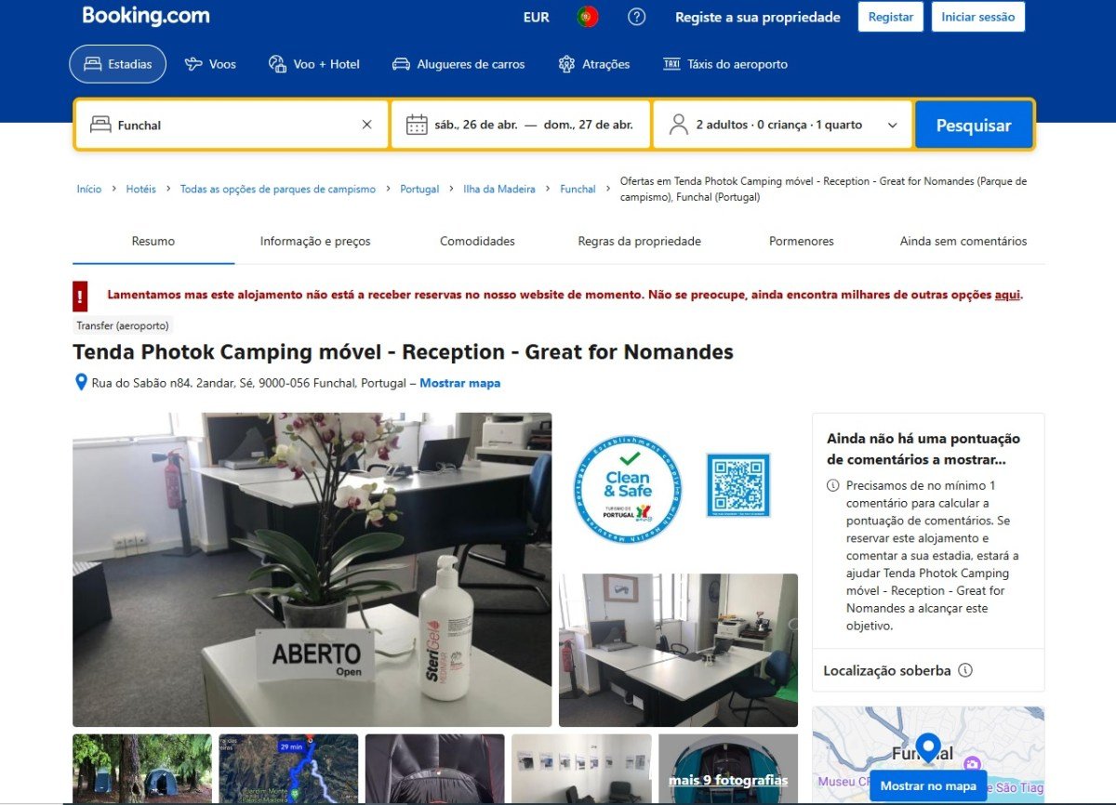Click the location pin icon by address
The width and height of the screenshot is (1116, 805).
pos(81,382)
